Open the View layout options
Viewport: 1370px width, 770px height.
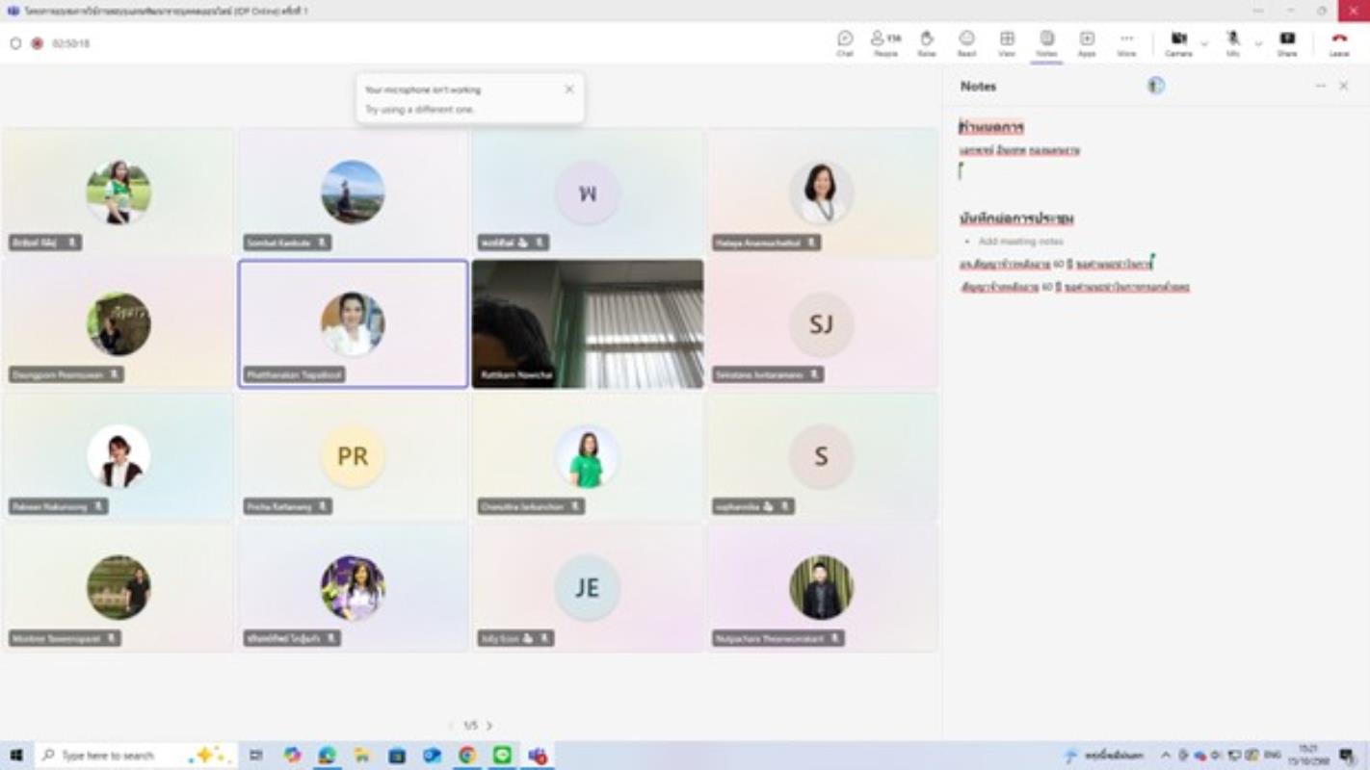[x=1007, y=42]
